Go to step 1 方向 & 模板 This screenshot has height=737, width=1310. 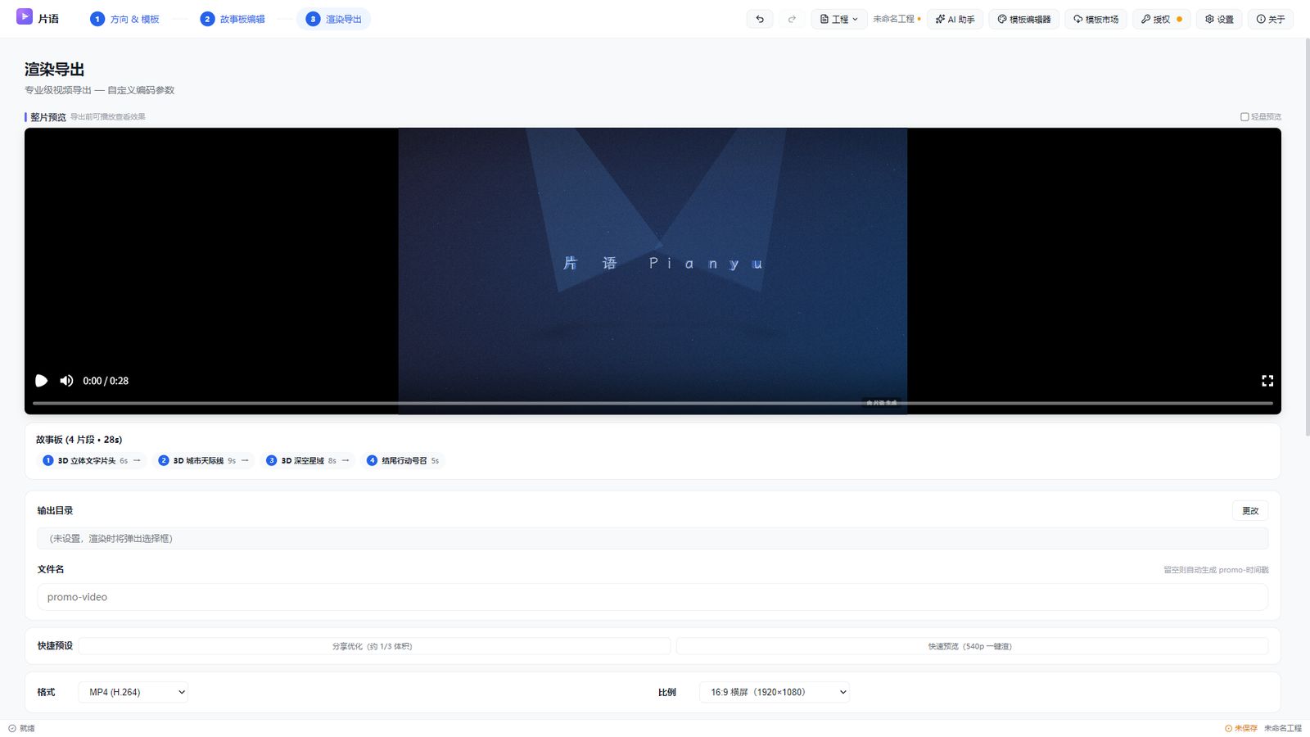tap(125, 19)
